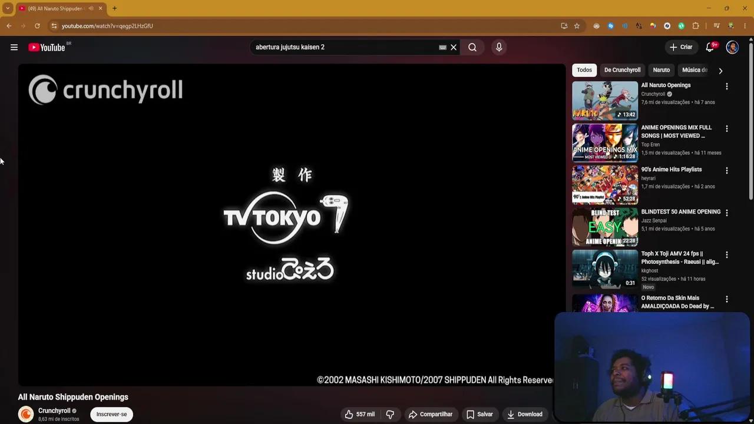Open 90's Anime Hits Playlists thumbnail
This screenshot has width=754, height=424.
[x=605, y=184]
